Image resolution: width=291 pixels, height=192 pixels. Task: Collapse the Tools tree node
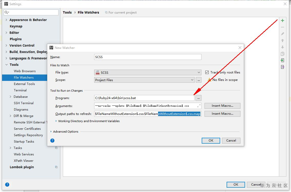click(6, 65)
